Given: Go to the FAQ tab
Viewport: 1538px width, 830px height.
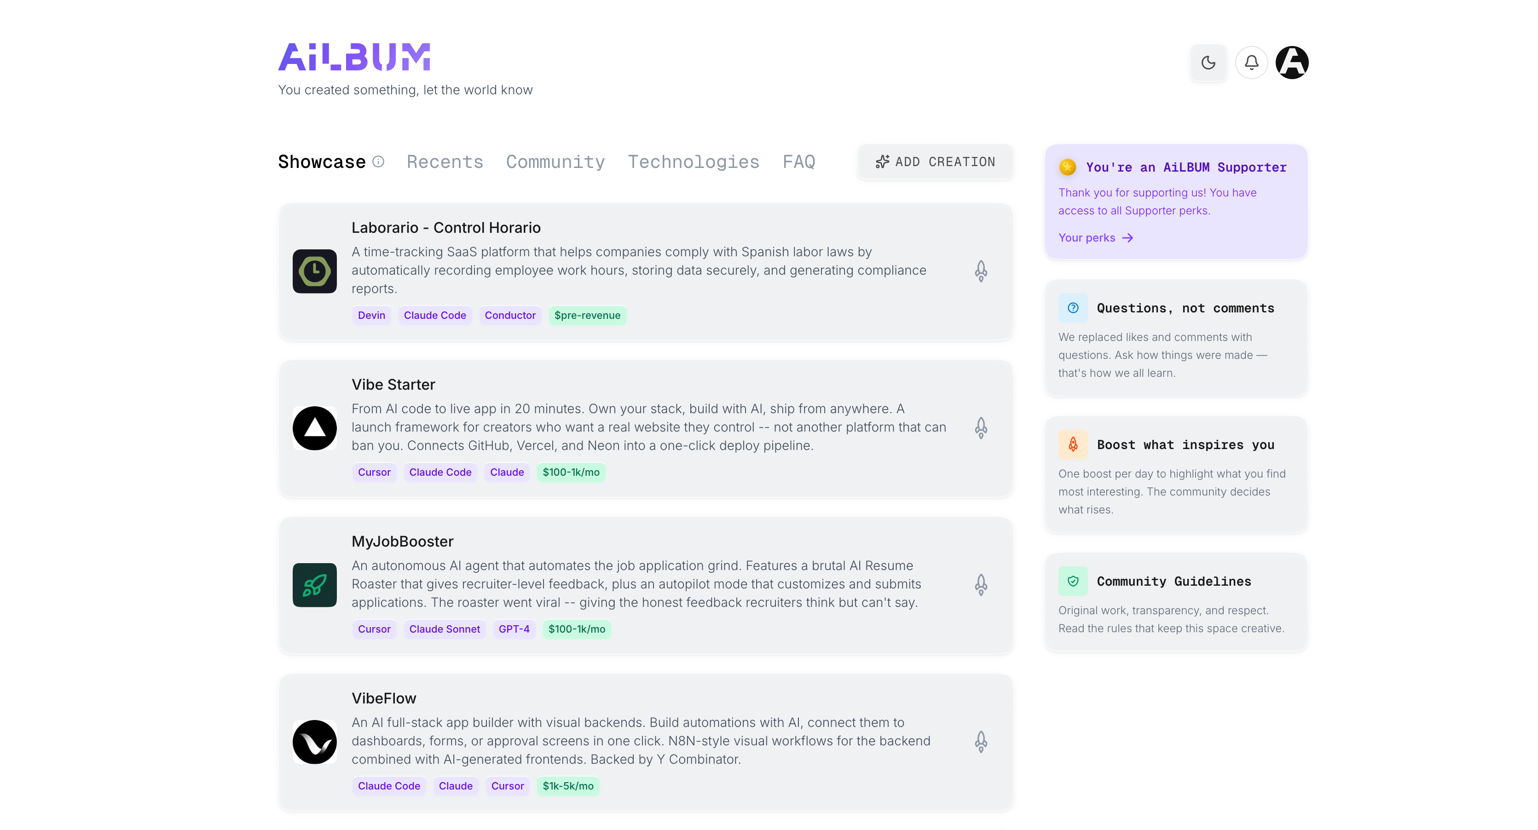Looking at the screenshot, I should [799, 161].
